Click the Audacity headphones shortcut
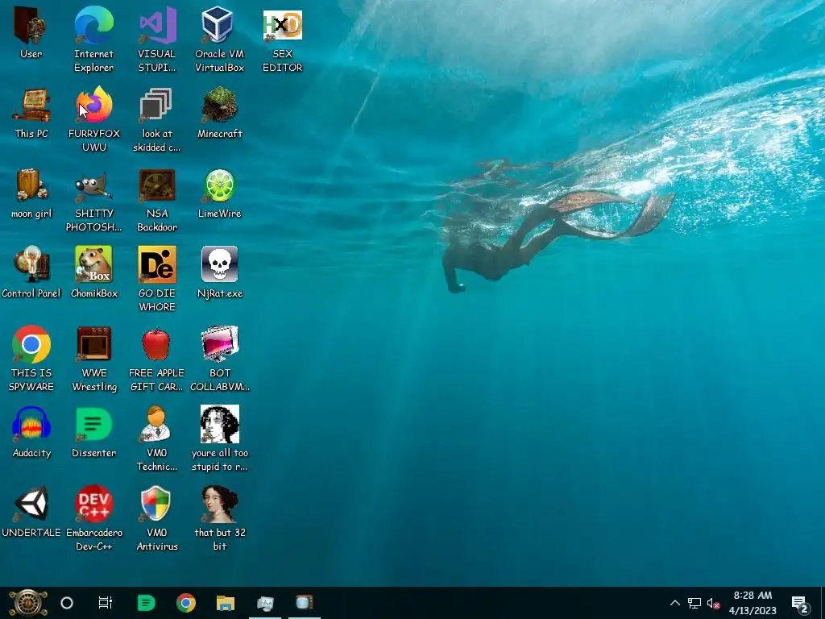The image size is (825, 619). [31, 432]
